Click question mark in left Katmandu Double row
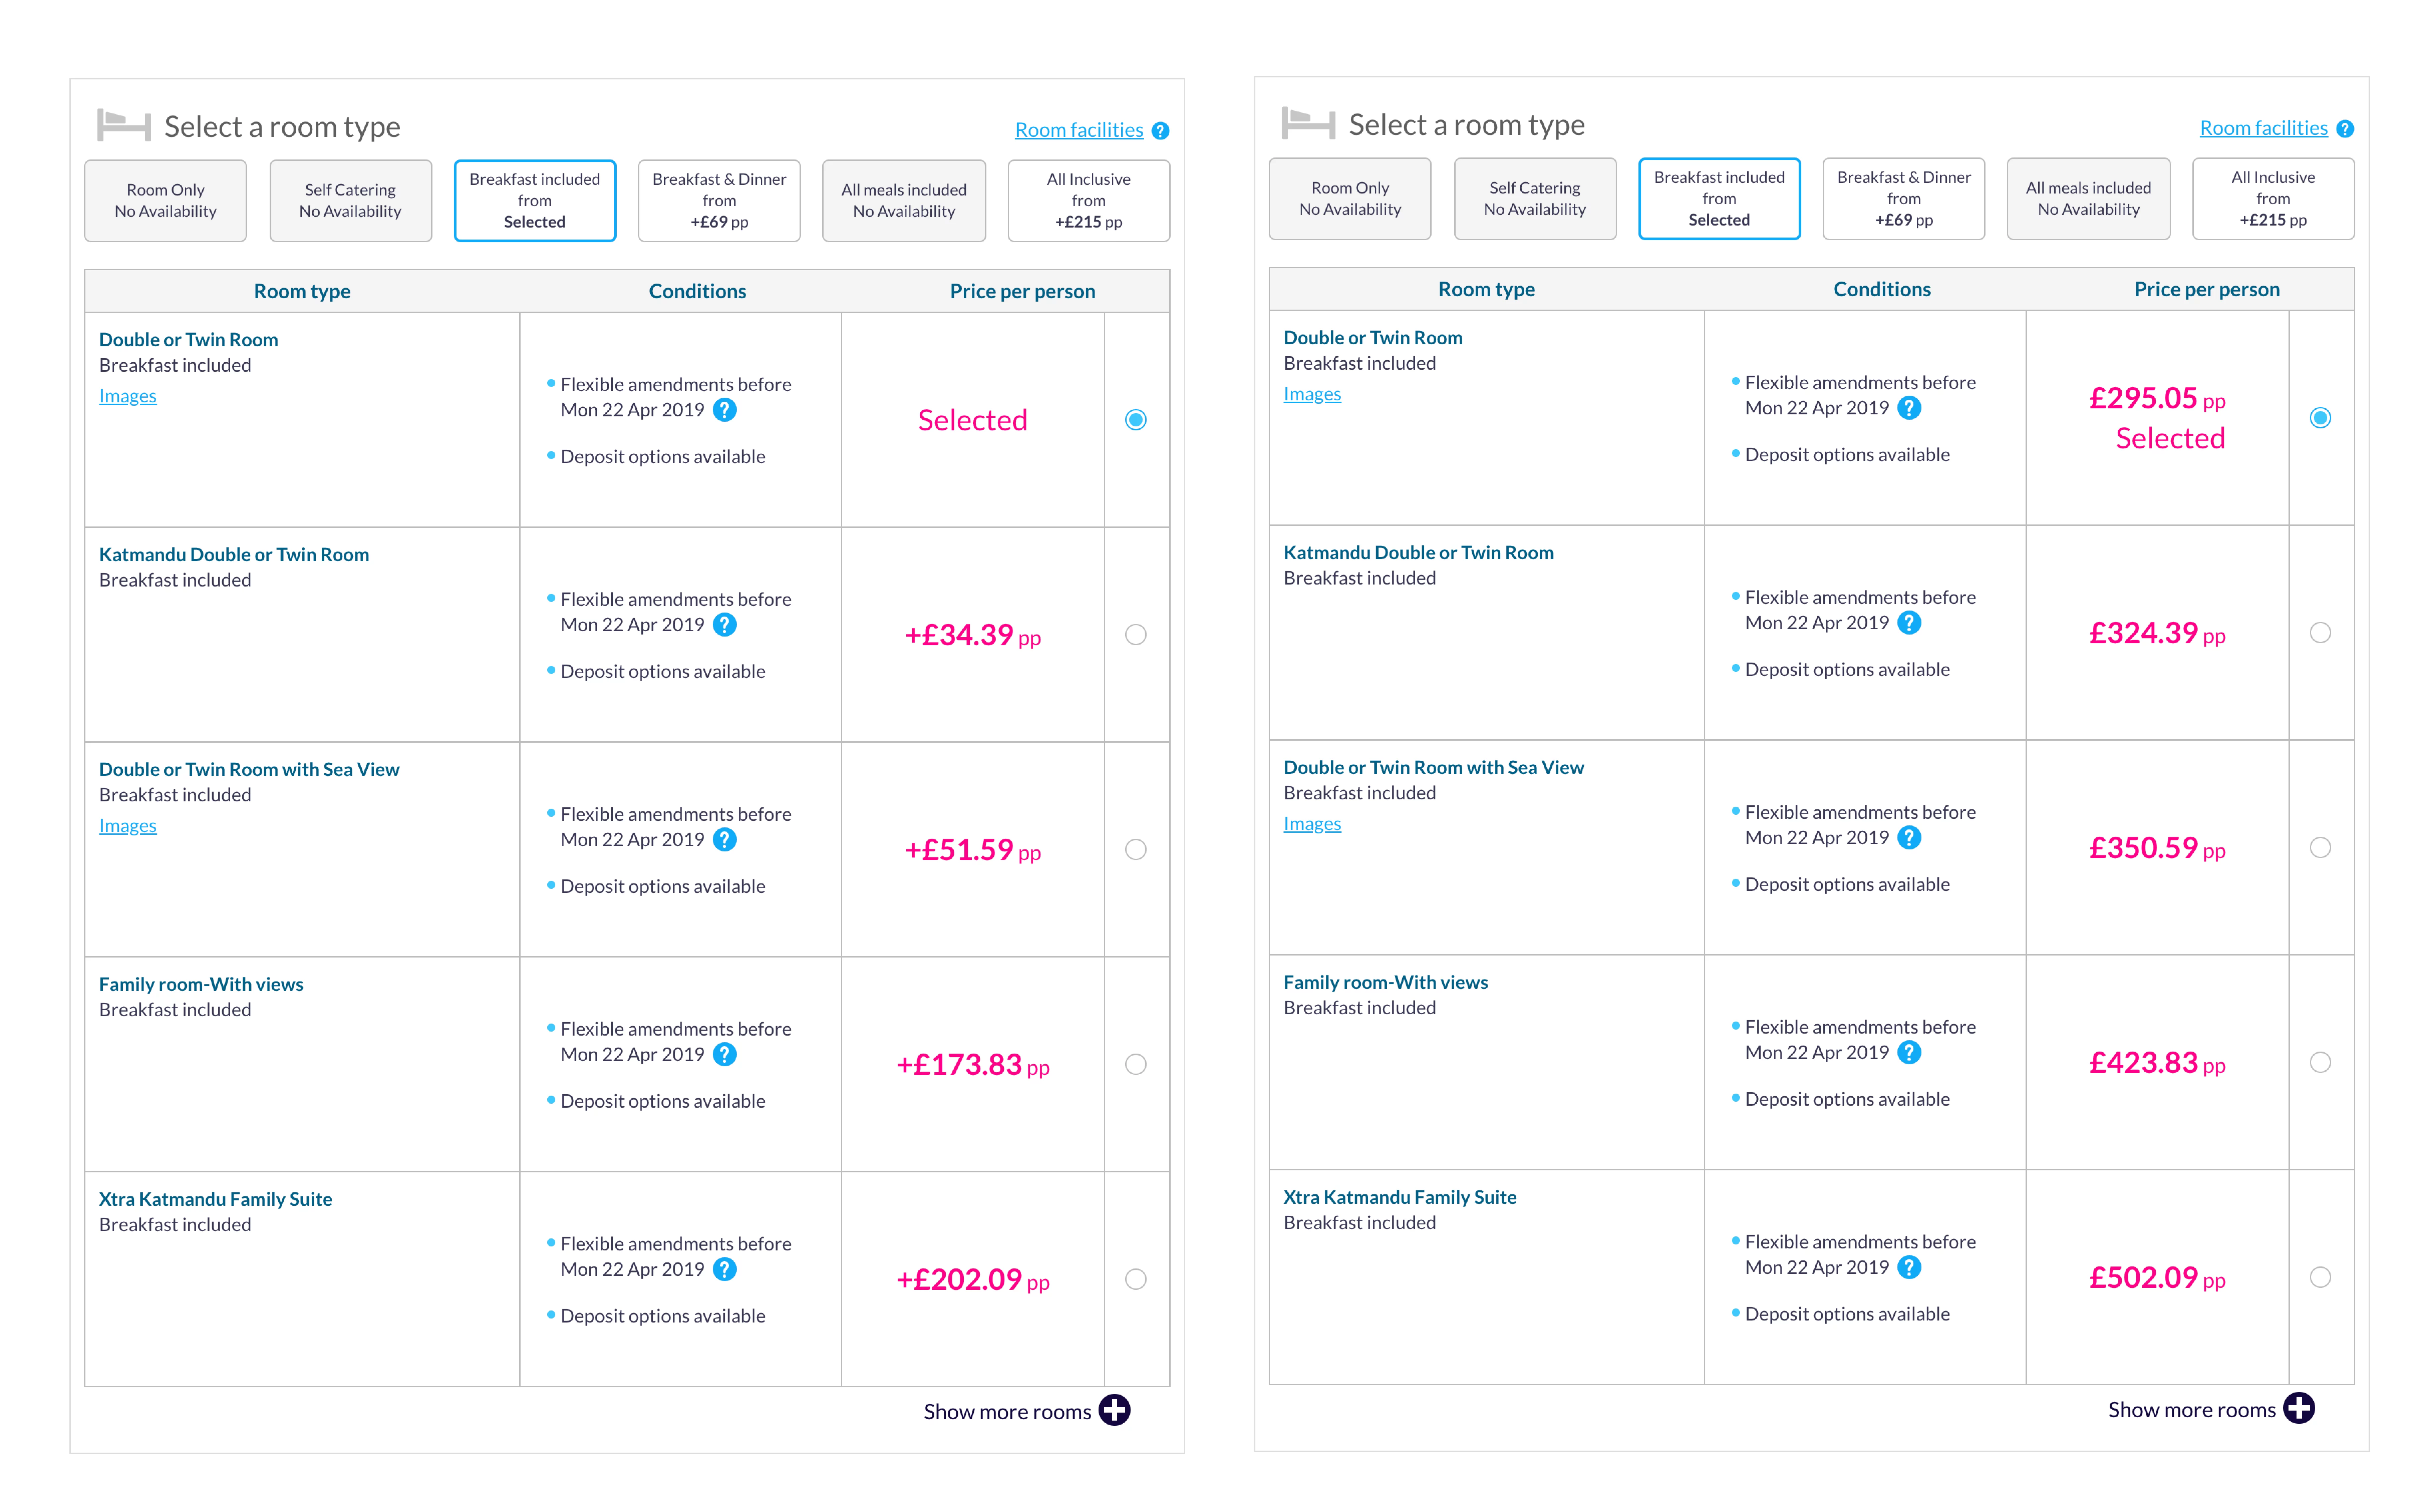 pyautogui.click(x=725, y=625)
